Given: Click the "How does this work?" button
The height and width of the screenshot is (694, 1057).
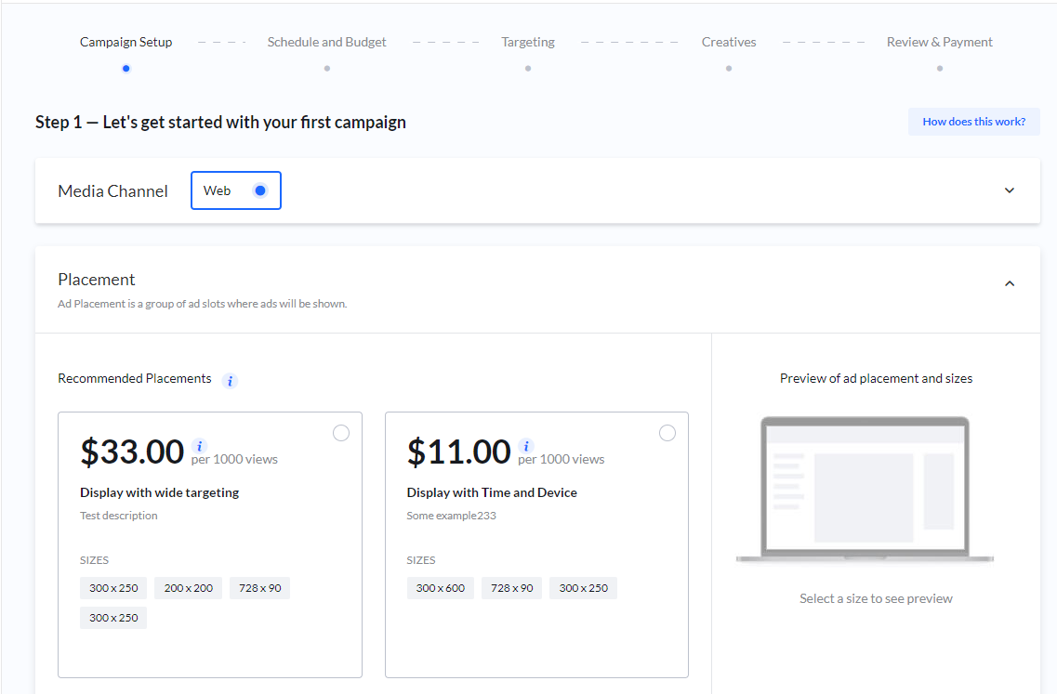Looking at the screenshot, I should tap(973, 122).
